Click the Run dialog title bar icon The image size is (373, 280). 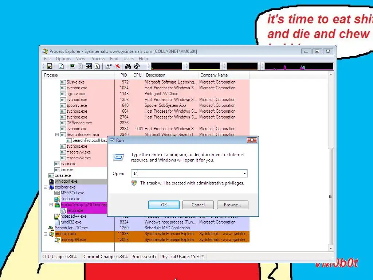112,140
